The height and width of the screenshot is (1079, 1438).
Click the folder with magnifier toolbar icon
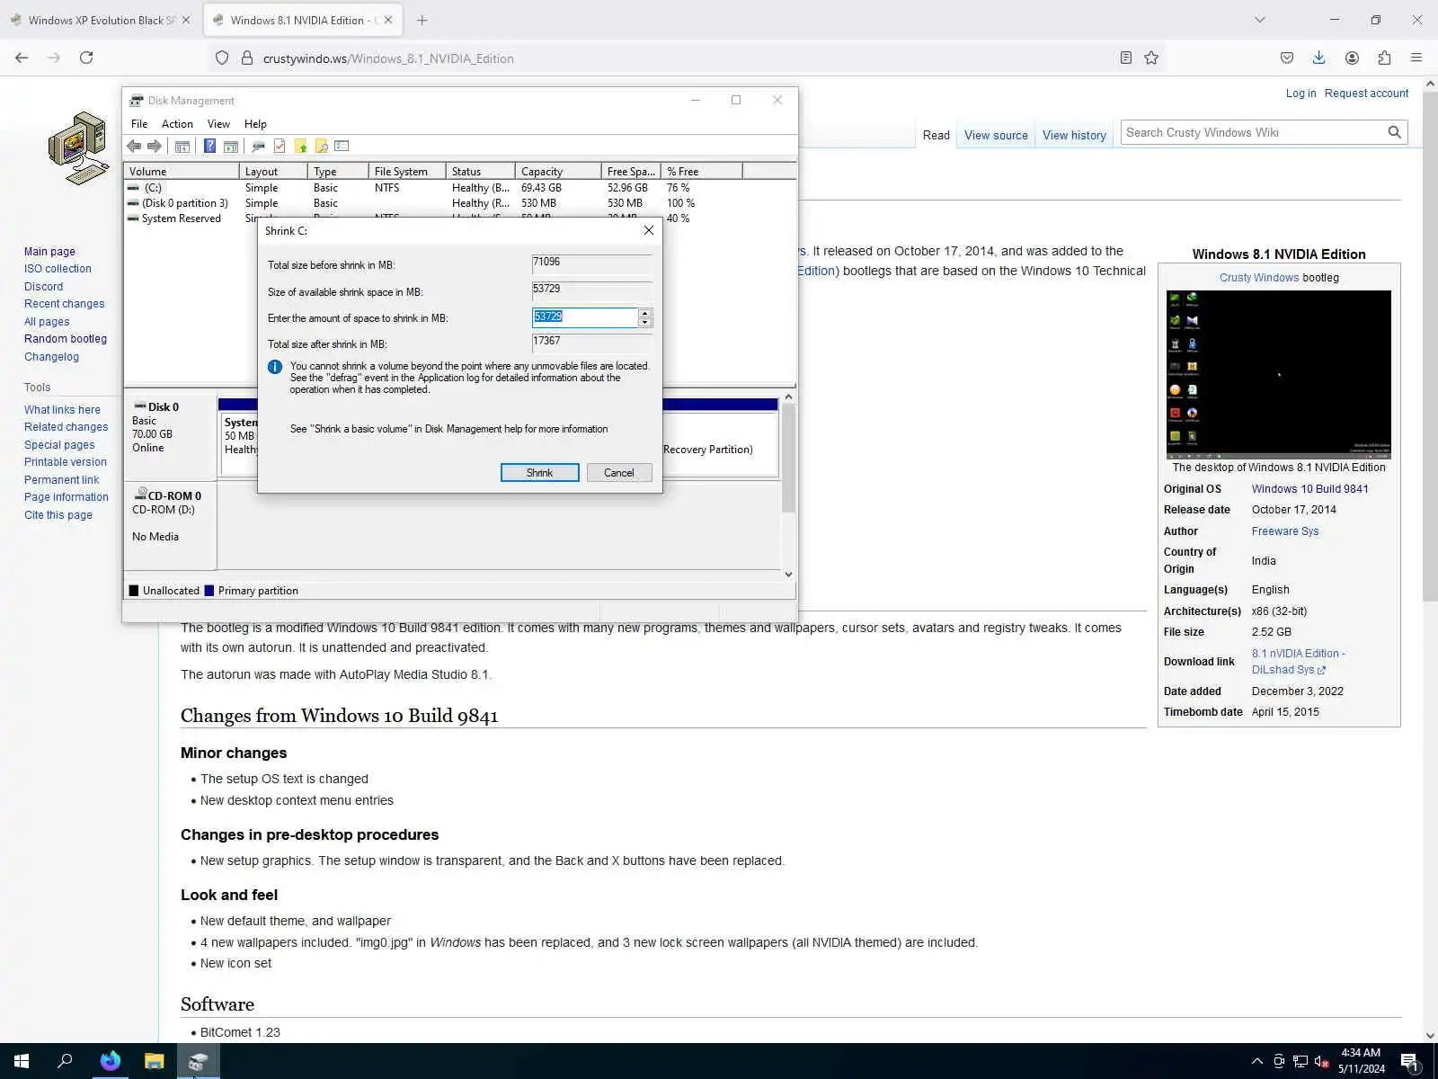click(321, 146)
